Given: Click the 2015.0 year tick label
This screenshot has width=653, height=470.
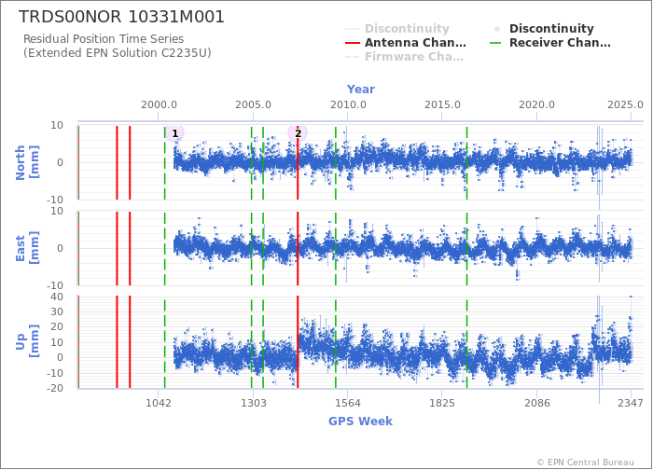Looking at the screenshot, I should click(442, 104).
